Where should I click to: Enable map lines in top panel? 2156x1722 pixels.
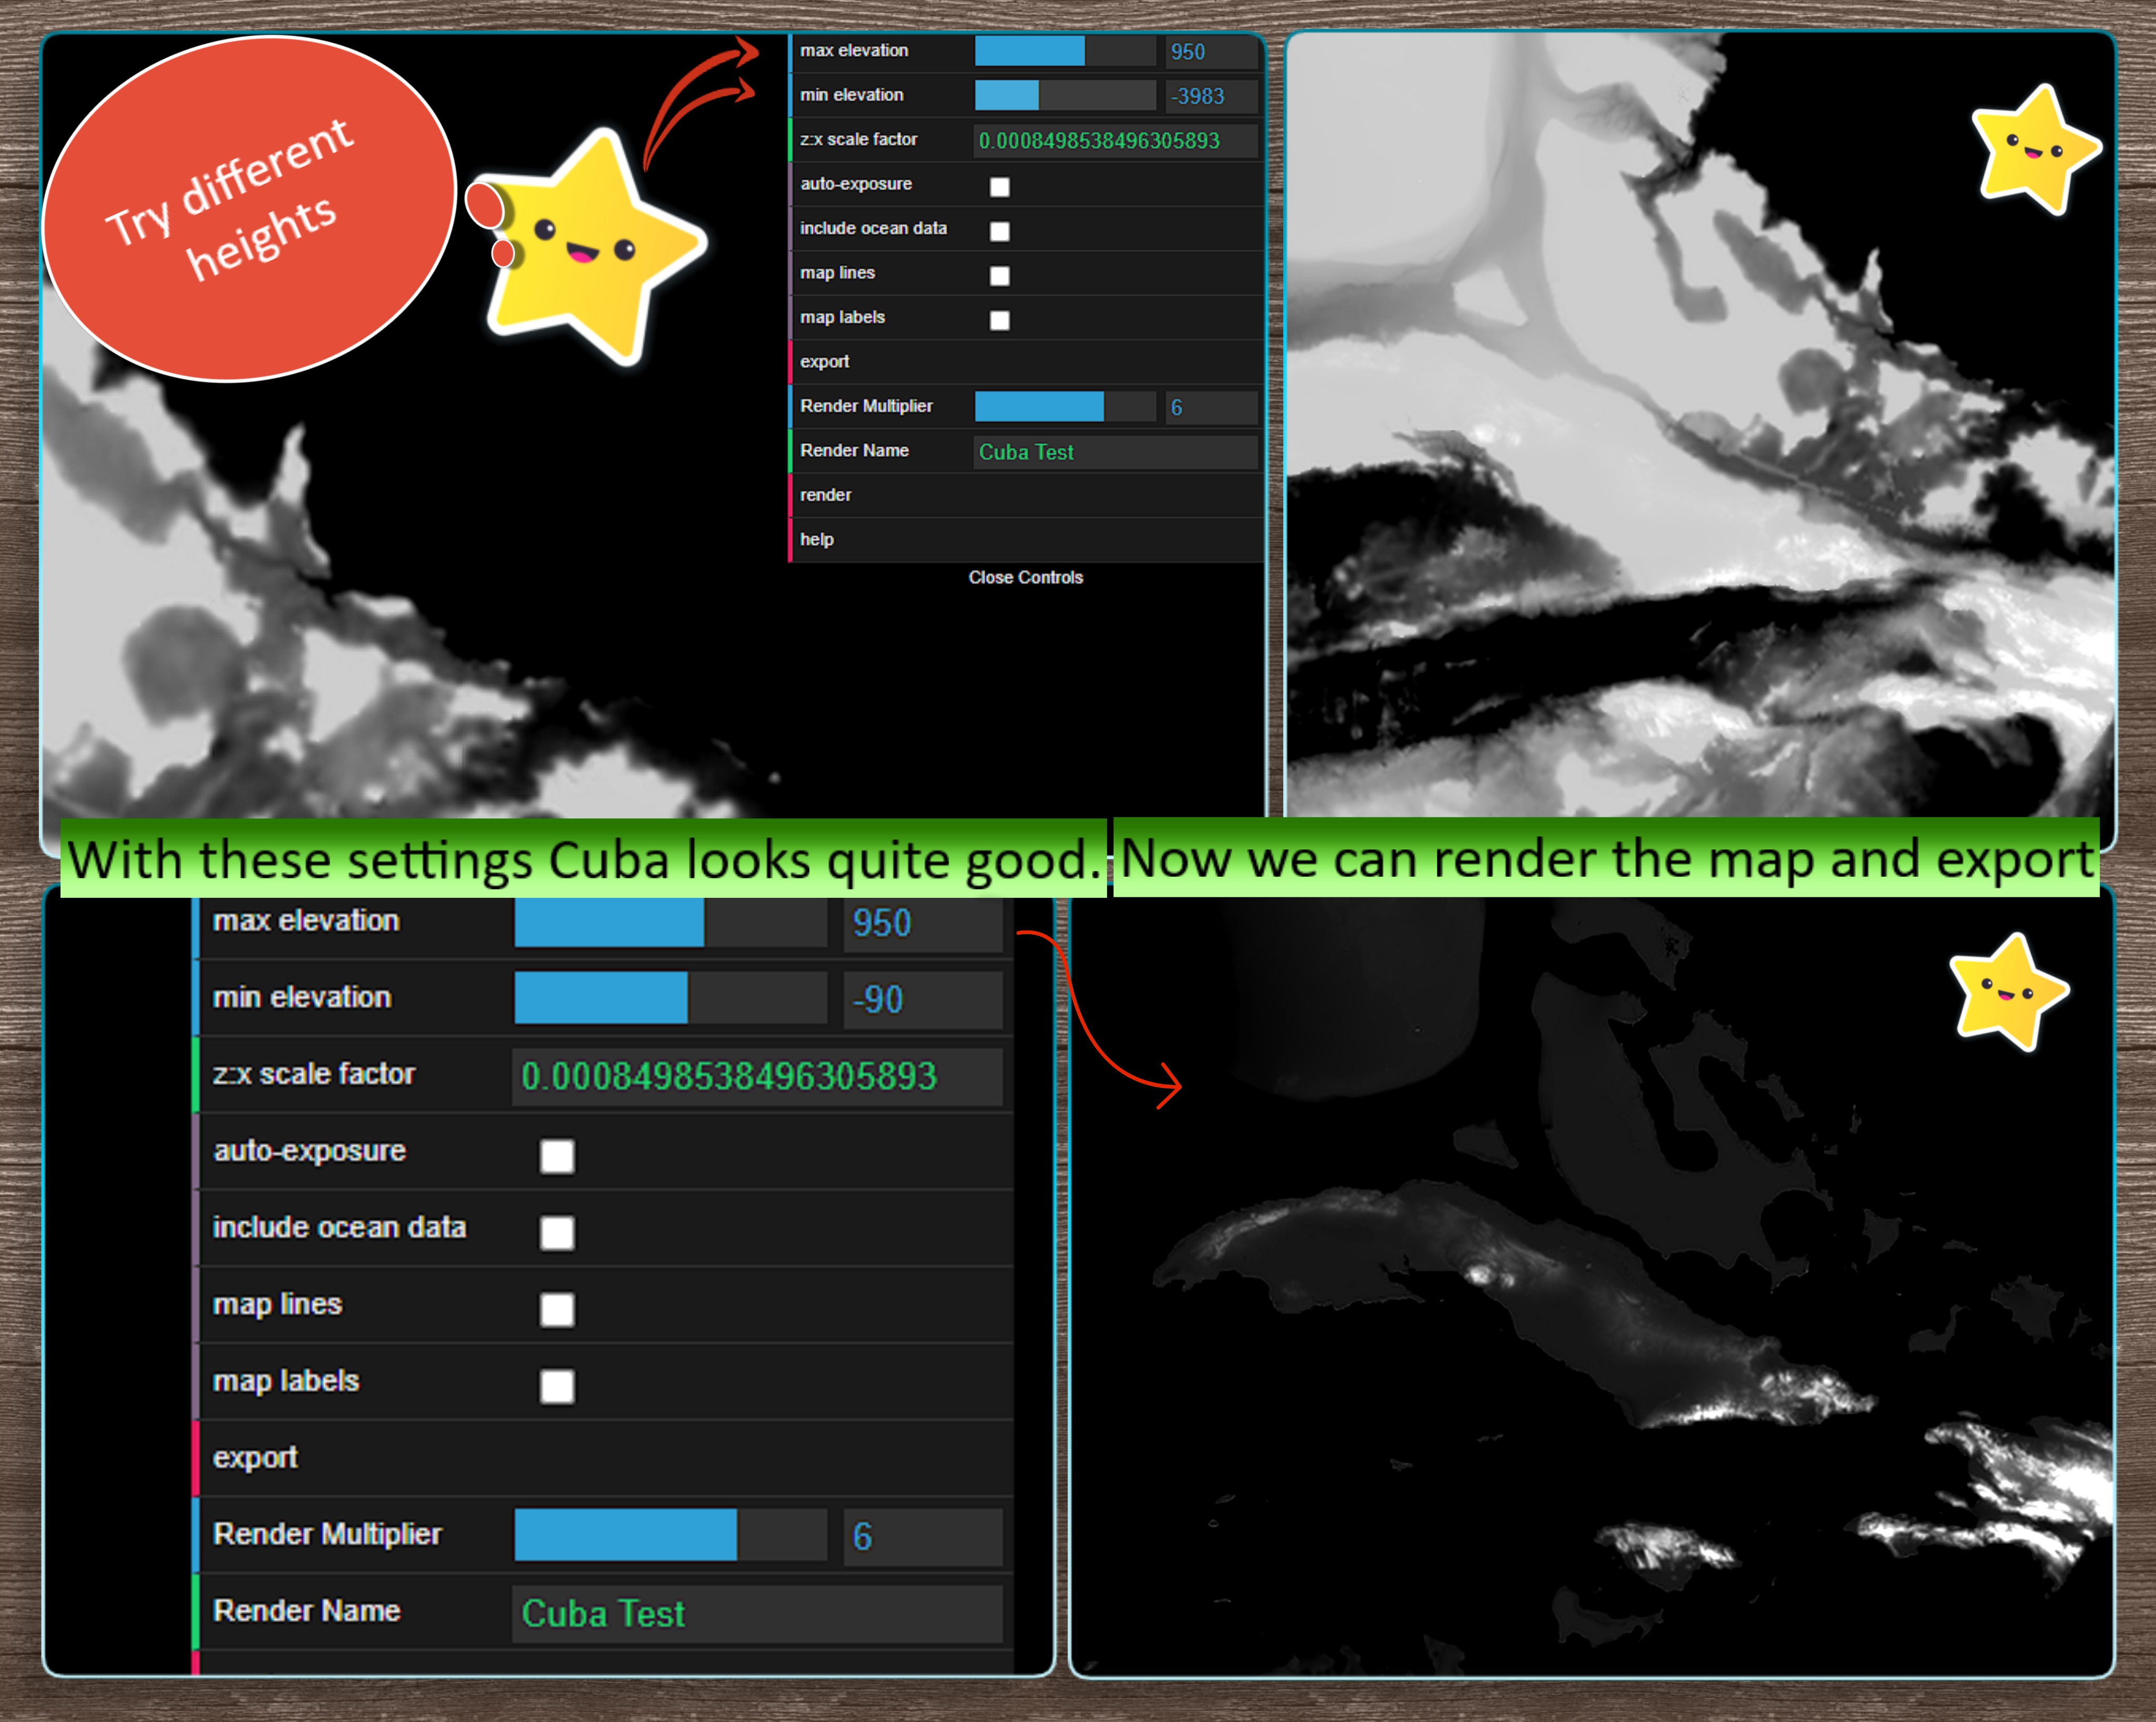[x=999, y=276]
